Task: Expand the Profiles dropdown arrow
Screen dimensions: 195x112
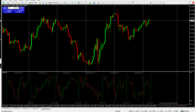Action: pyautogui.click(x=9, y=3)
